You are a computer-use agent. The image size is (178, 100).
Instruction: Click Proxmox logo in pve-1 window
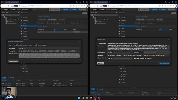pos(9,9)
